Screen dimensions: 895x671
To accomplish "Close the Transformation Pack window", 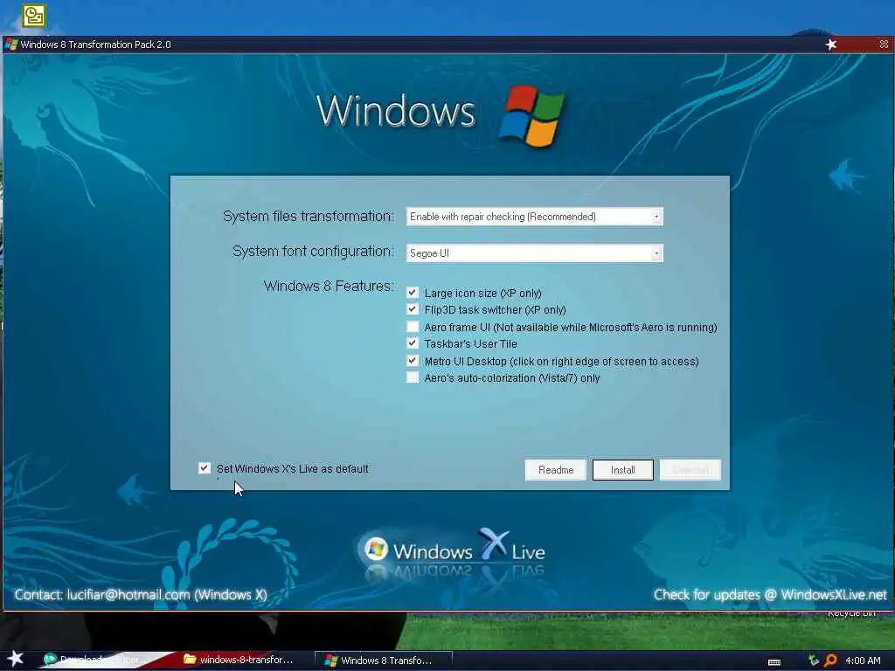I will 883,44.
